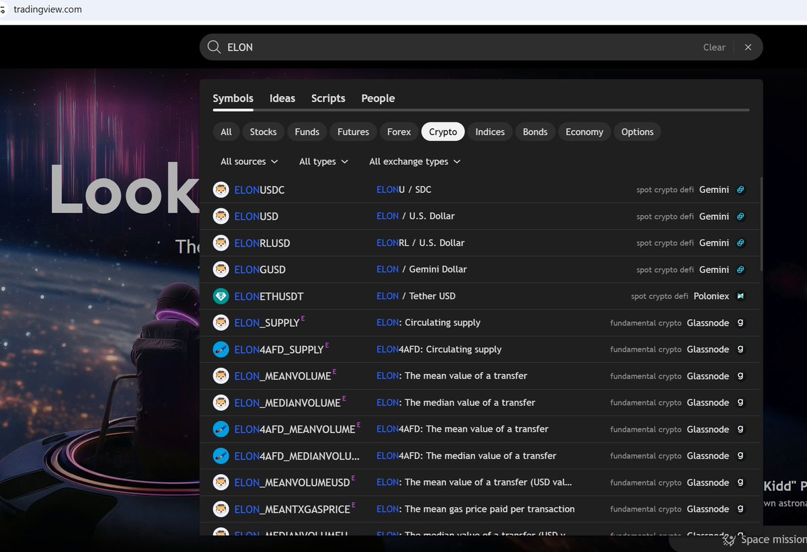Viewport: 807px width, 552px height.
Task: Open the All exchange types dropdown
Action: coord(415,161)
